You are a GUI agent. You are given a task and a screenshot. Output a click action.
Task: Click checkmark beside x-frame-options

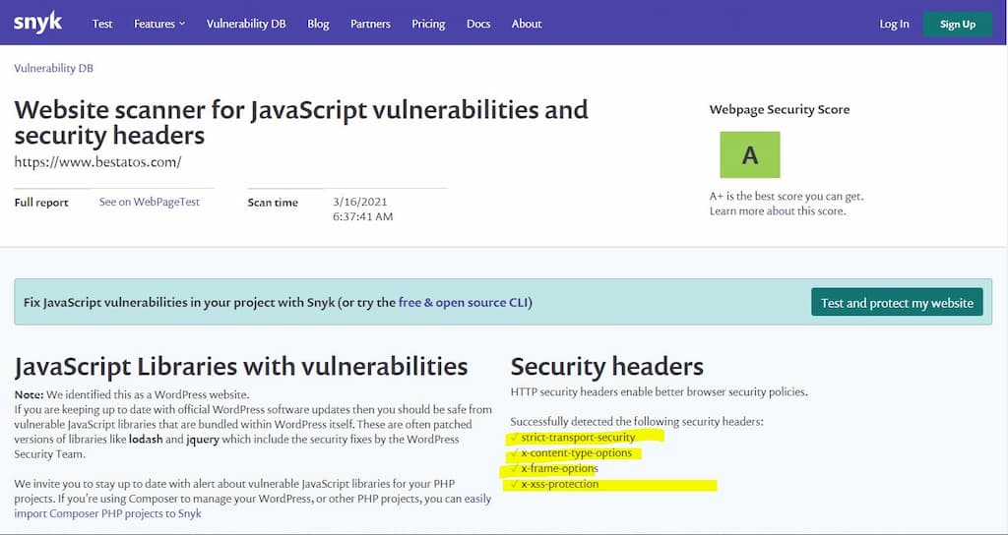point(514,468)
